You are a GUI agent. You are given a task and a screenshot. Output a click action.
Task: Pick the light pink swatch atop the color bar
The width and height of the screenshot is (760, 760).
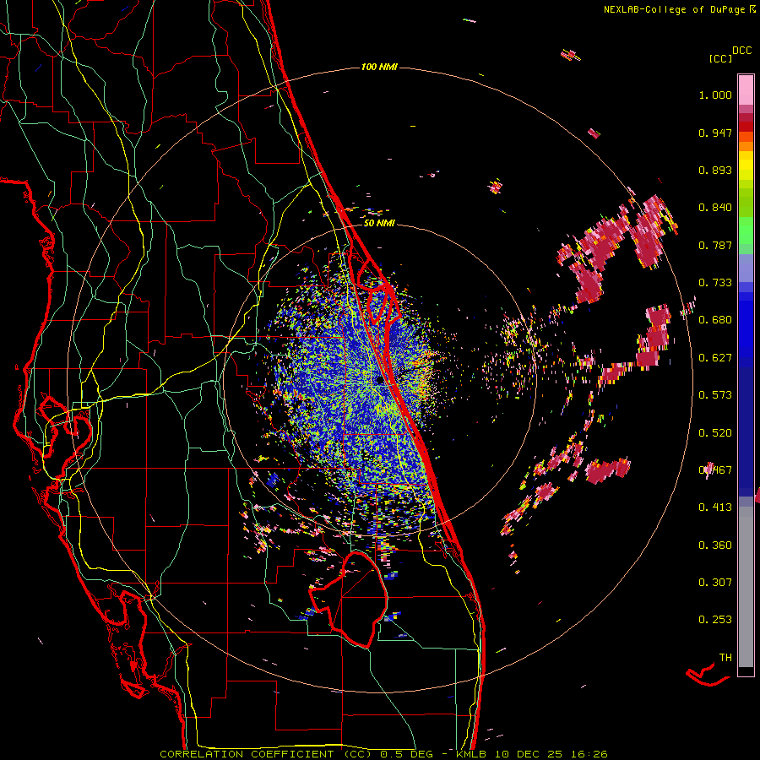click(x=746, y=90)
